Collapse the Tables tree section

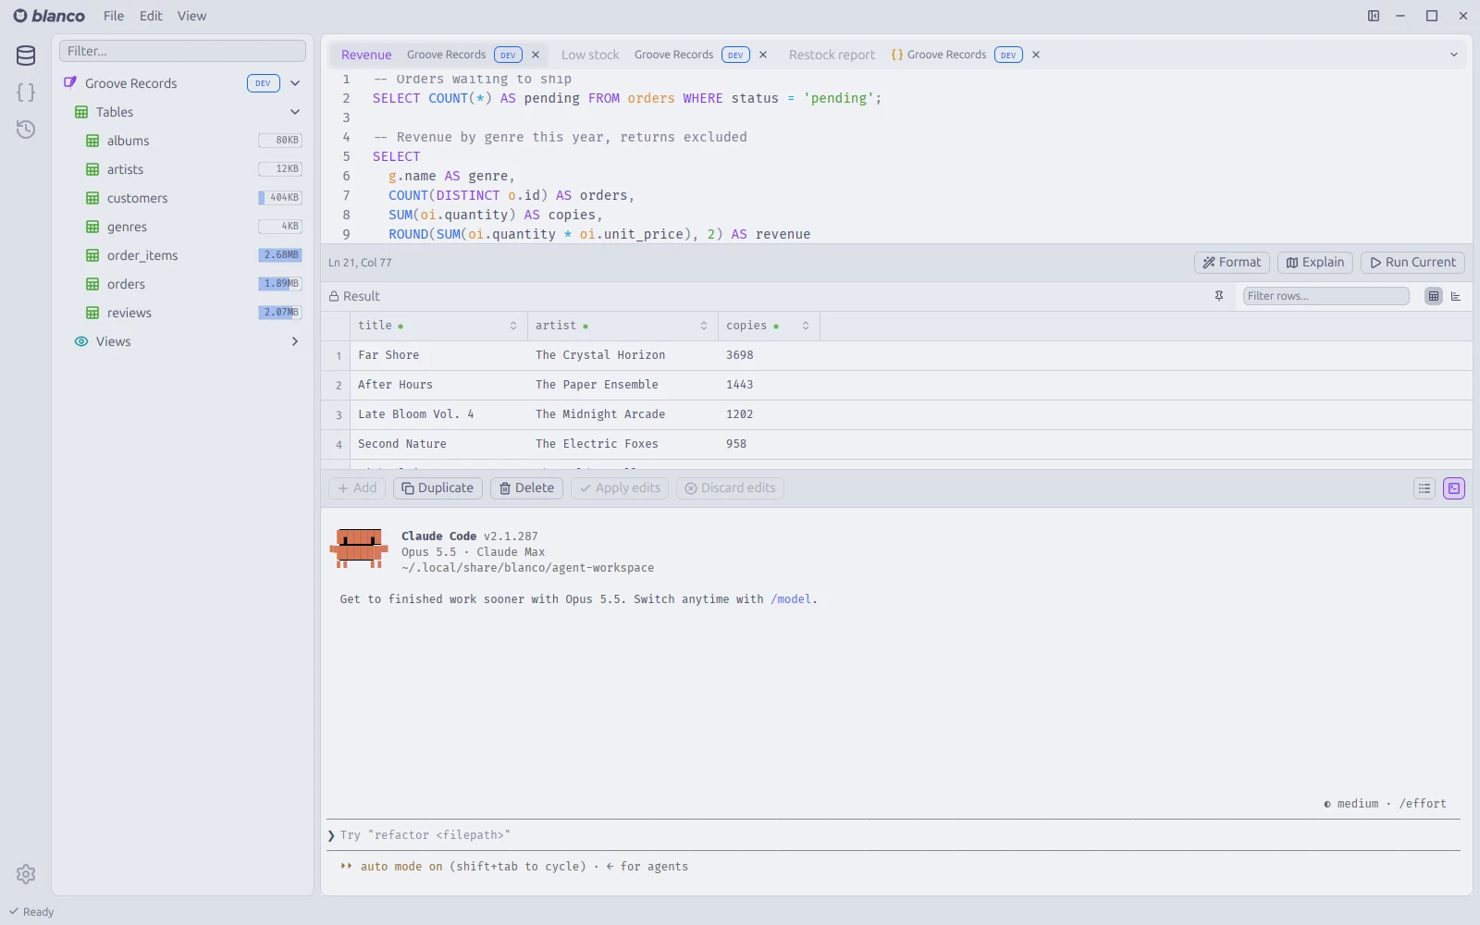point(295,112)
